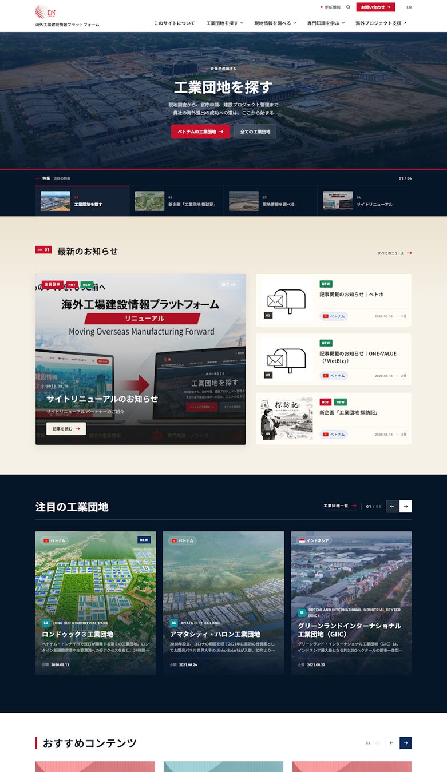
Task: Click the お問い合わせ contact button
Action: pos(375,7)
